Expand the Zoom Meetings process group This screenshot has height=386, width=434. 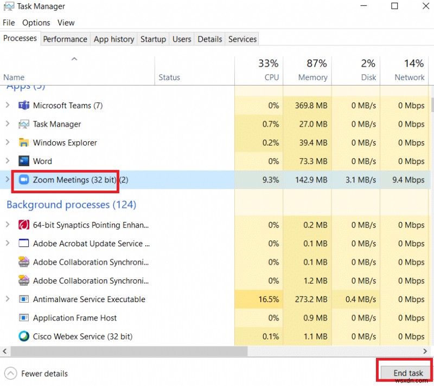[7, 179]
